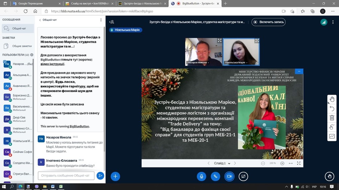Expand Нізельська Марія webcam to fullscreen
The height and width of the screenshot is (190, 339).
tap(257, 41)
